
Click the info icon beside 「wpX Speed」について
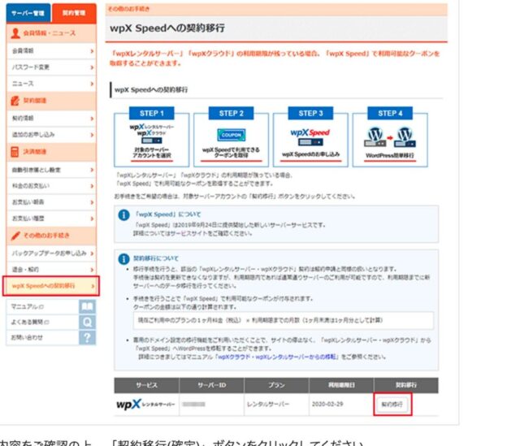coord(123,214)
